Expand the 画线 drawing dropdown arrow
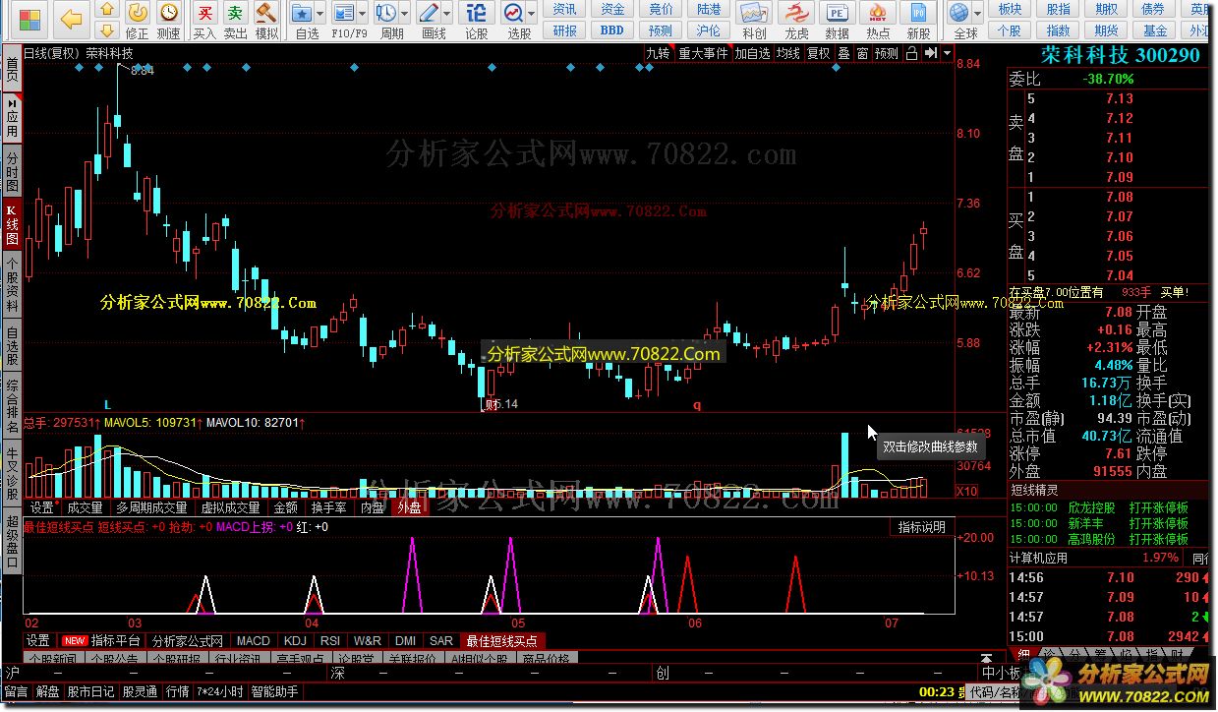1218x712 pixels. click(446, 14)
